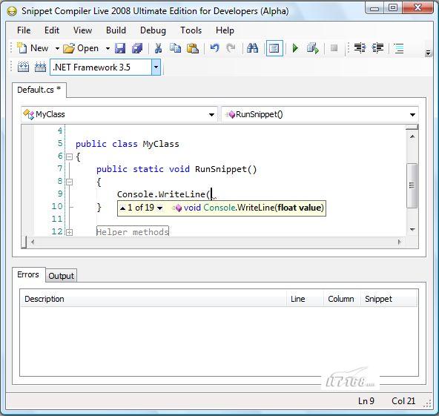The width and height of the screenshot is (439, 416).
Task: Click the Save All icon
Action: pyautogui.click(x=137, y=48)
